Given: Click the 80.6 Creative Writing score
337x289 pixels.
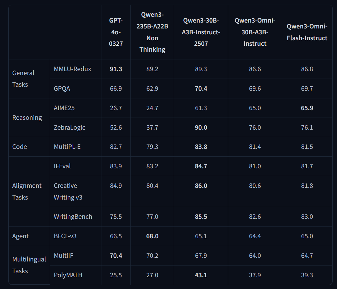Looking at the screenshot, I should point(255,186).
